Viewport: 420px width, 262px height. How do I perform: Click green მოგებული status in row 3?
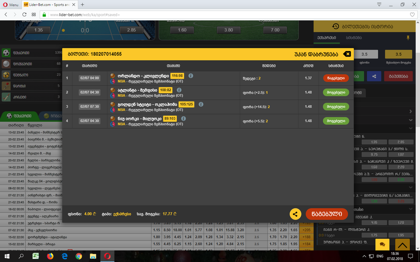(x=336, y=106)
